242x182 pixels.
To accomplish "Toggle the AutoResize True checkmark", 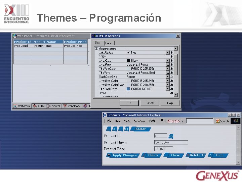I will point(128,53).
